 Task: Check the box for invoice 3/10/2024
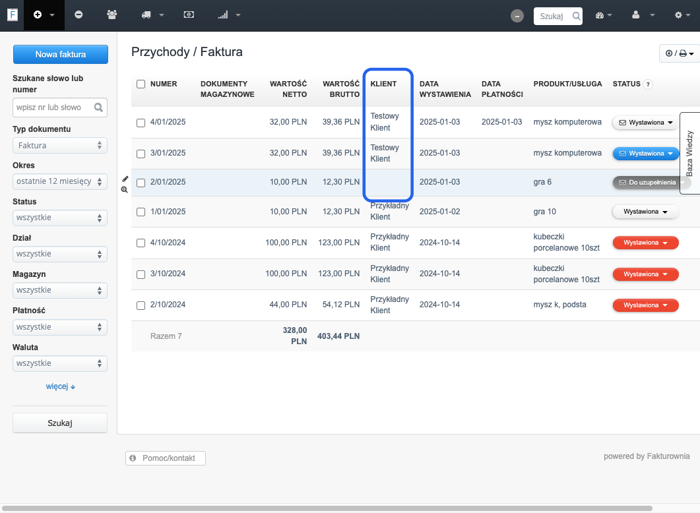[141, 274]
